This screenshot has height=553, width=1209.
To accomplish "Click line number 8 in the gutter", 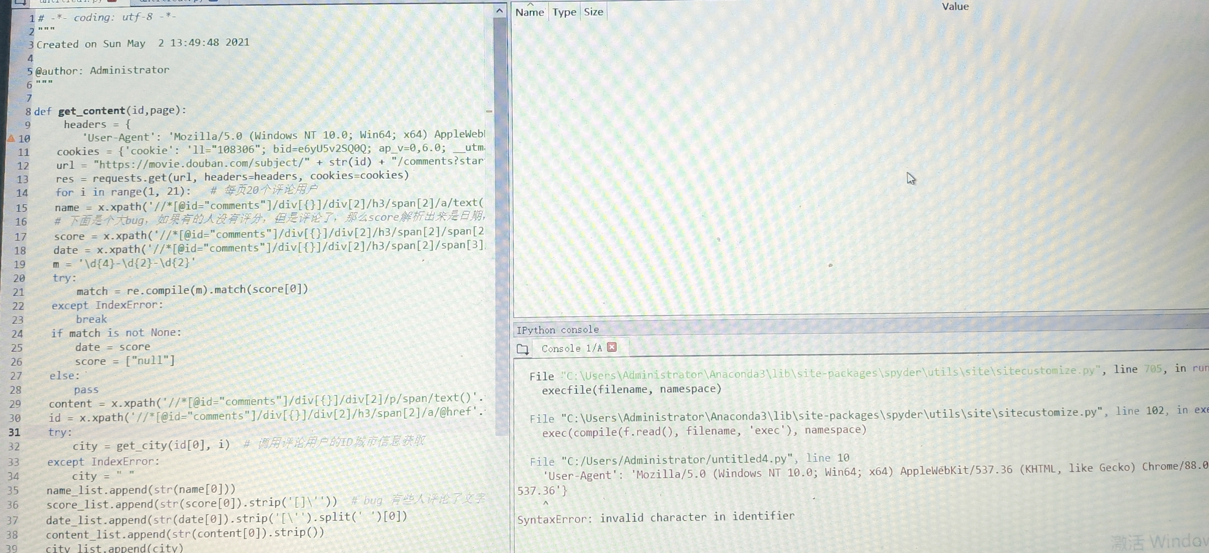I will 28,112.
